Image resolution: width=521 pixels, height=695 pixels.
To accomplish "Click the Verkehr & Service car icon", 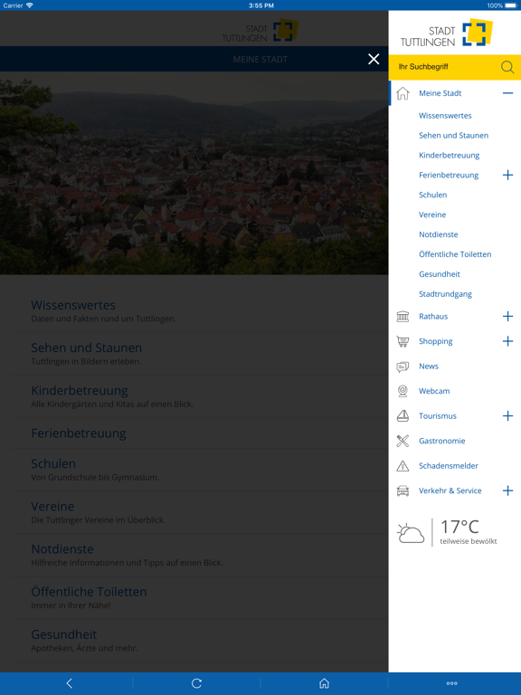I will coord(403,490).
